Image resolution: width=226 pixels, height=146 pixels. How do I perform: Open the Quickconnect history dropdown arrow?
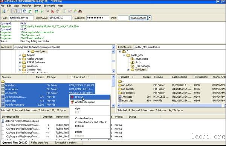[x=150, y=18]
